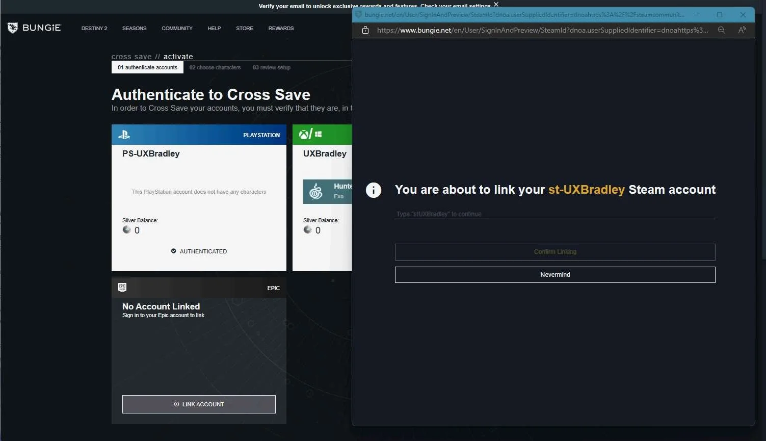Click the info circle icon
Screen dimensions: 766x441
pos(374,190)
